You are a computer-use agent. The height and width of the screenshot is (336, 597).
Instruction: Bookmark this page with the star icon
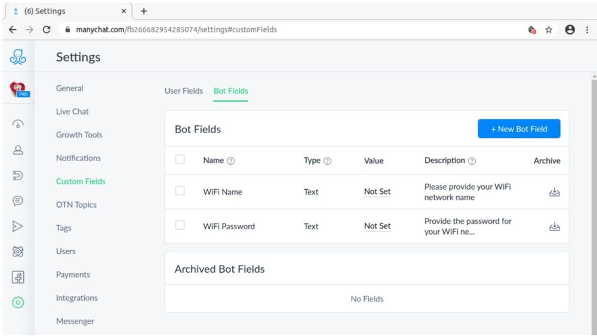click(x=549, y=30)
